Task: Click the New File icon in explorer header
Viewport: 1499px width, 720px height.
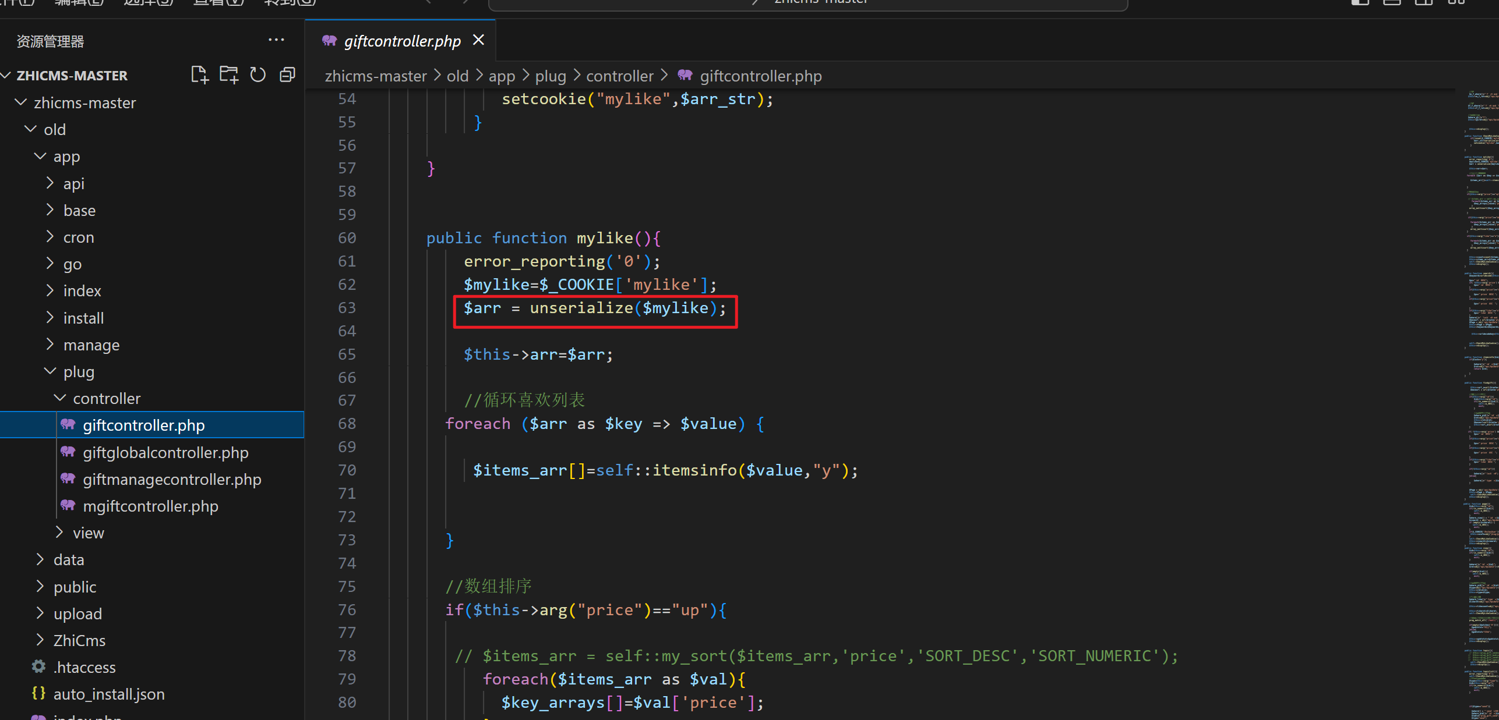Action: pyautogui.click(x=200, y=75)
